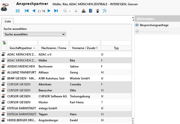The width and height of the screenshot is (180, 124).
Task: Open the blue network graph icon
Action: click(x=104, y=11)
